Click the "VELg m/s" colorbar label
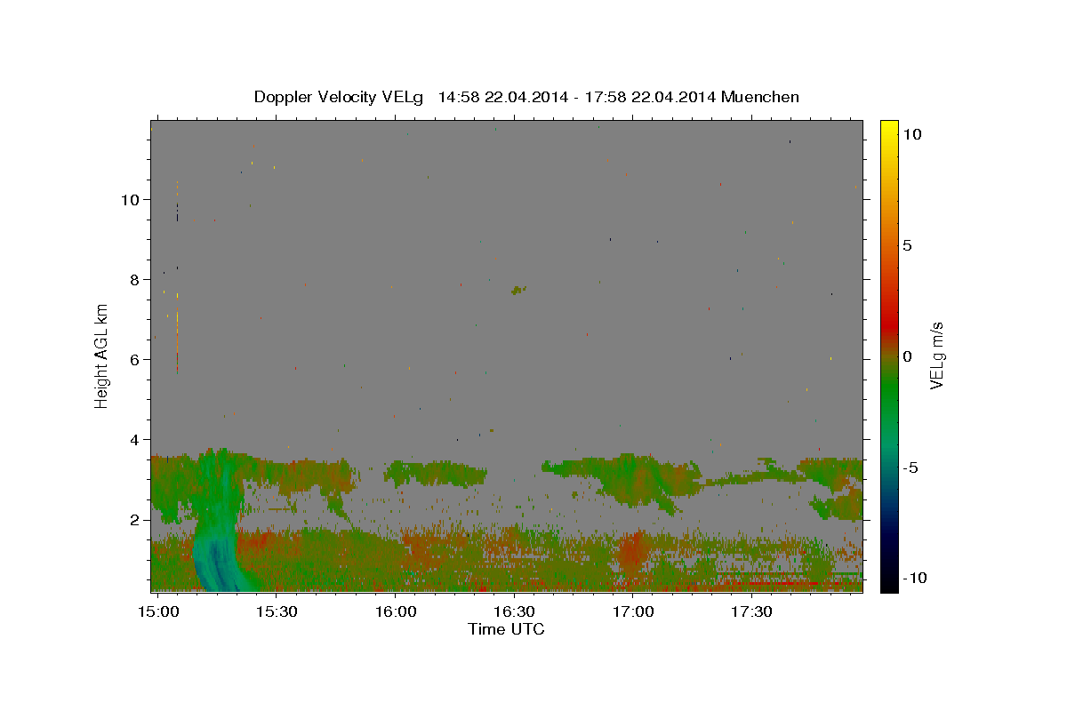 pyautogui.click(x=936, y=357)
